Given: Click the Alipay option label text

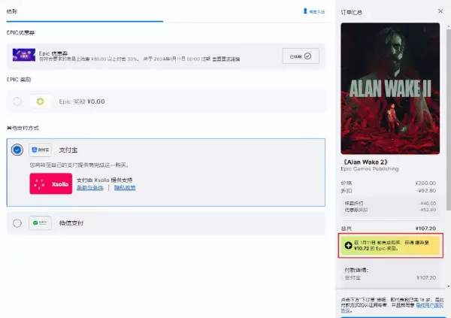Looking at the screenshot, I should coord(68,150).
